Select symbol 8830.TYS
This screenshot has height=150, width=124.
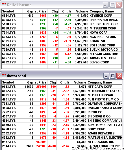coord(9,125)
